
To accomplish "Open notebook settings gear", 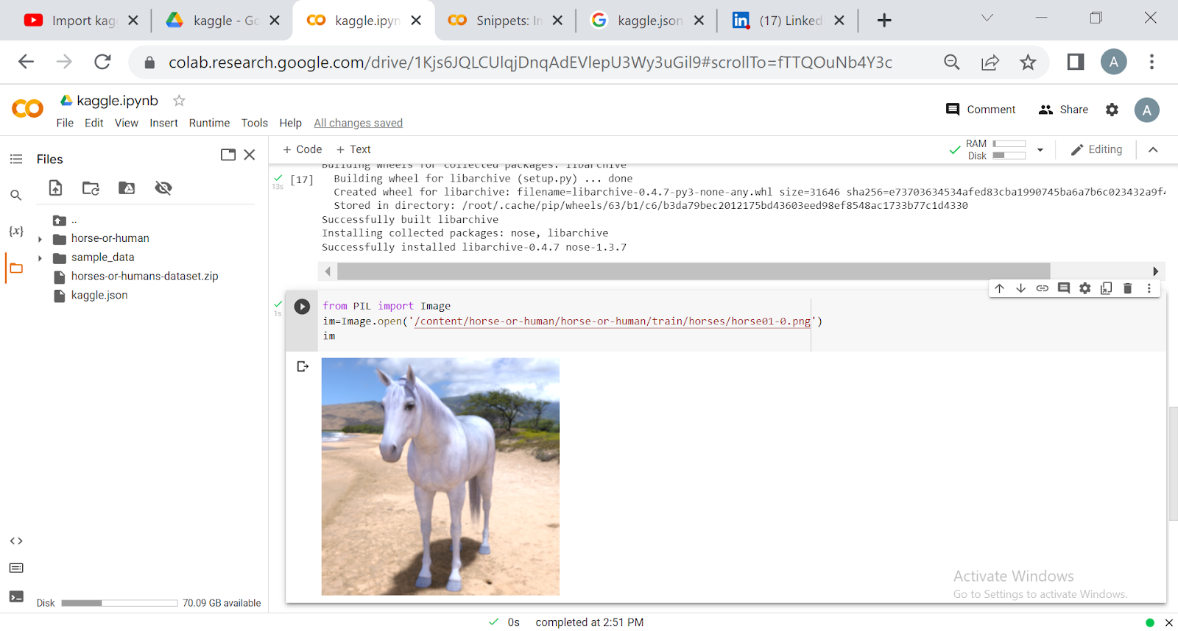I will [1112, 110].
